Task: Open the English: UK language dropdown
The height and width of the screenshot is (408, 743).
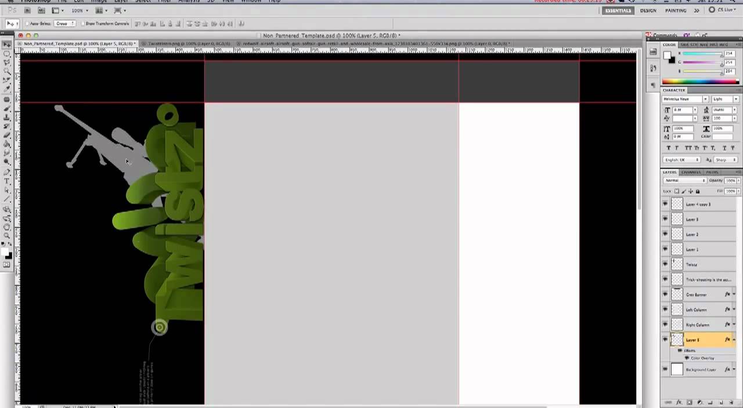Action: tap(681, 160)
